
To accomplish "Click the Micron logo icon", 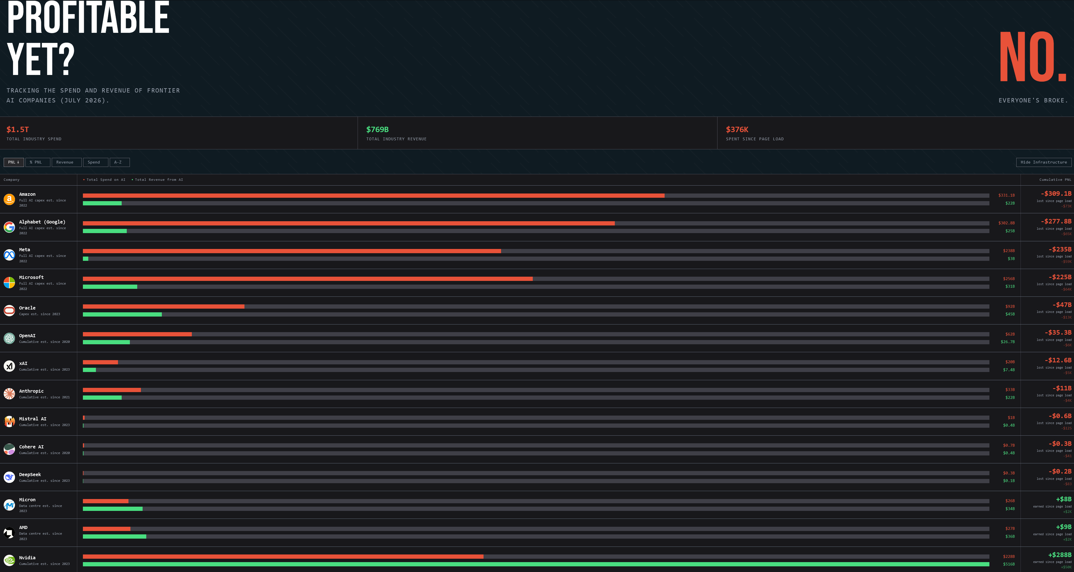I will 9,505.
